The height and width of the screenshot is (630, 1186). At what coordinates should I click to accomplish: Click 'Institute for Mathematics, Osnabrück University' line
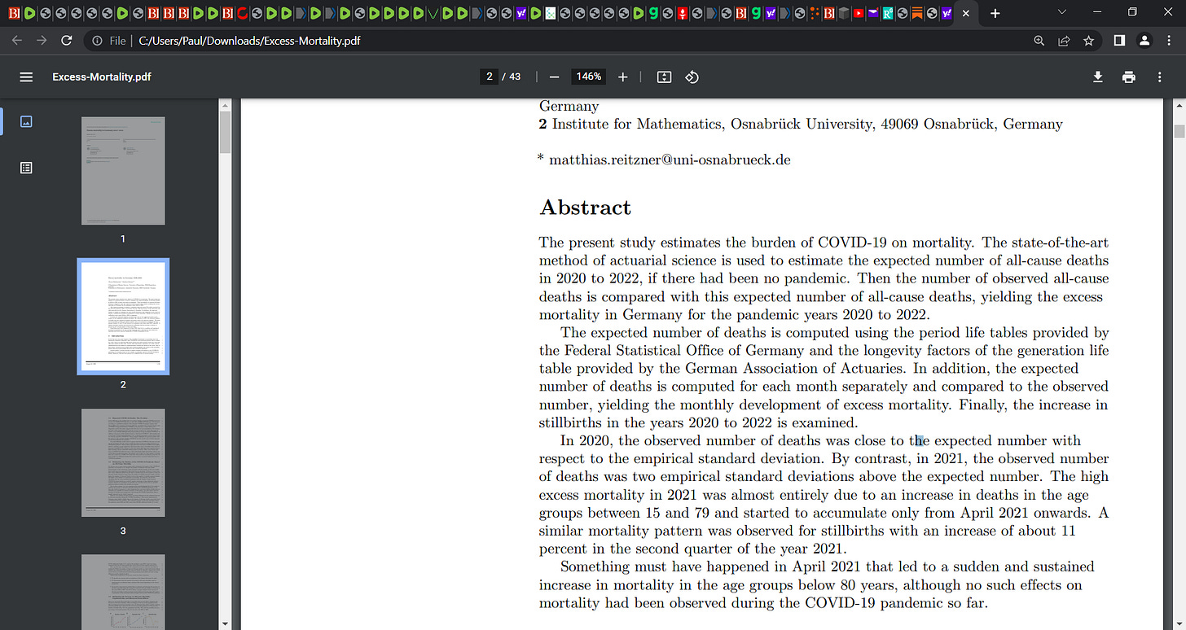point(801,125)
